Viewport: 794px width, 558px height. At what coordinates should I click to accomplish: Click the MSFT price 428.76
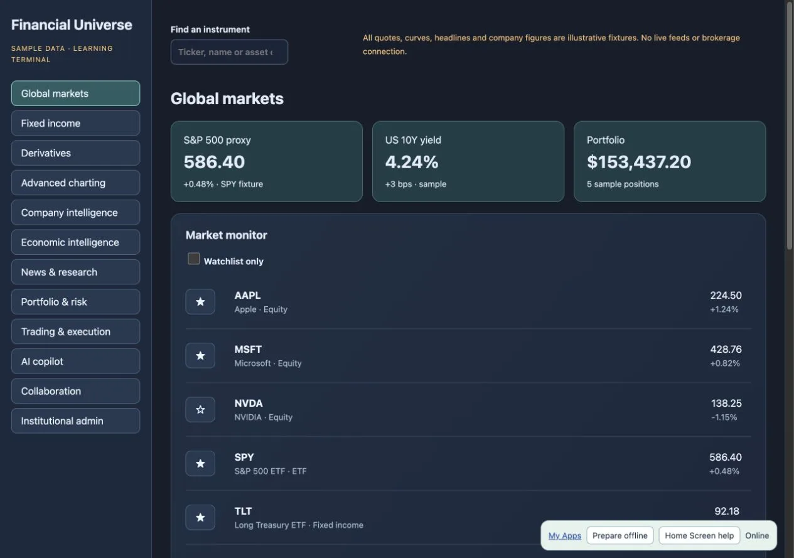(726, 349)
